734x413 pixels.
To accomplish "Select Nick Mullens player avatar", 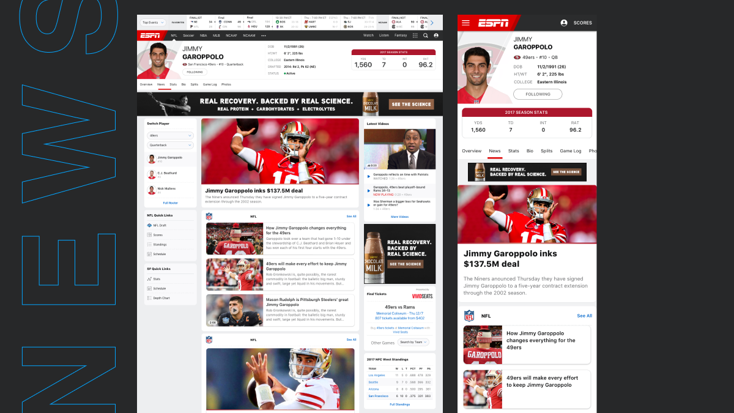I will coord(151,190).
